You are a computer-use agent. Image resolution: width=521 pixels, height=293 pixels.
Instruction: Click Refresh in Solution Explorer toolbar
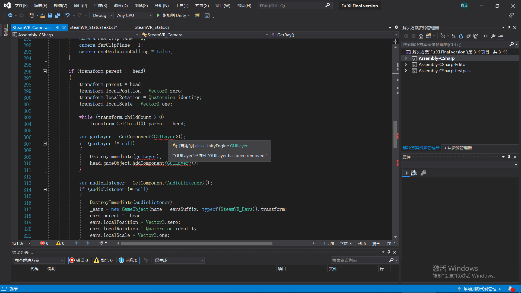pyautogui.click(x=461, y=36)
